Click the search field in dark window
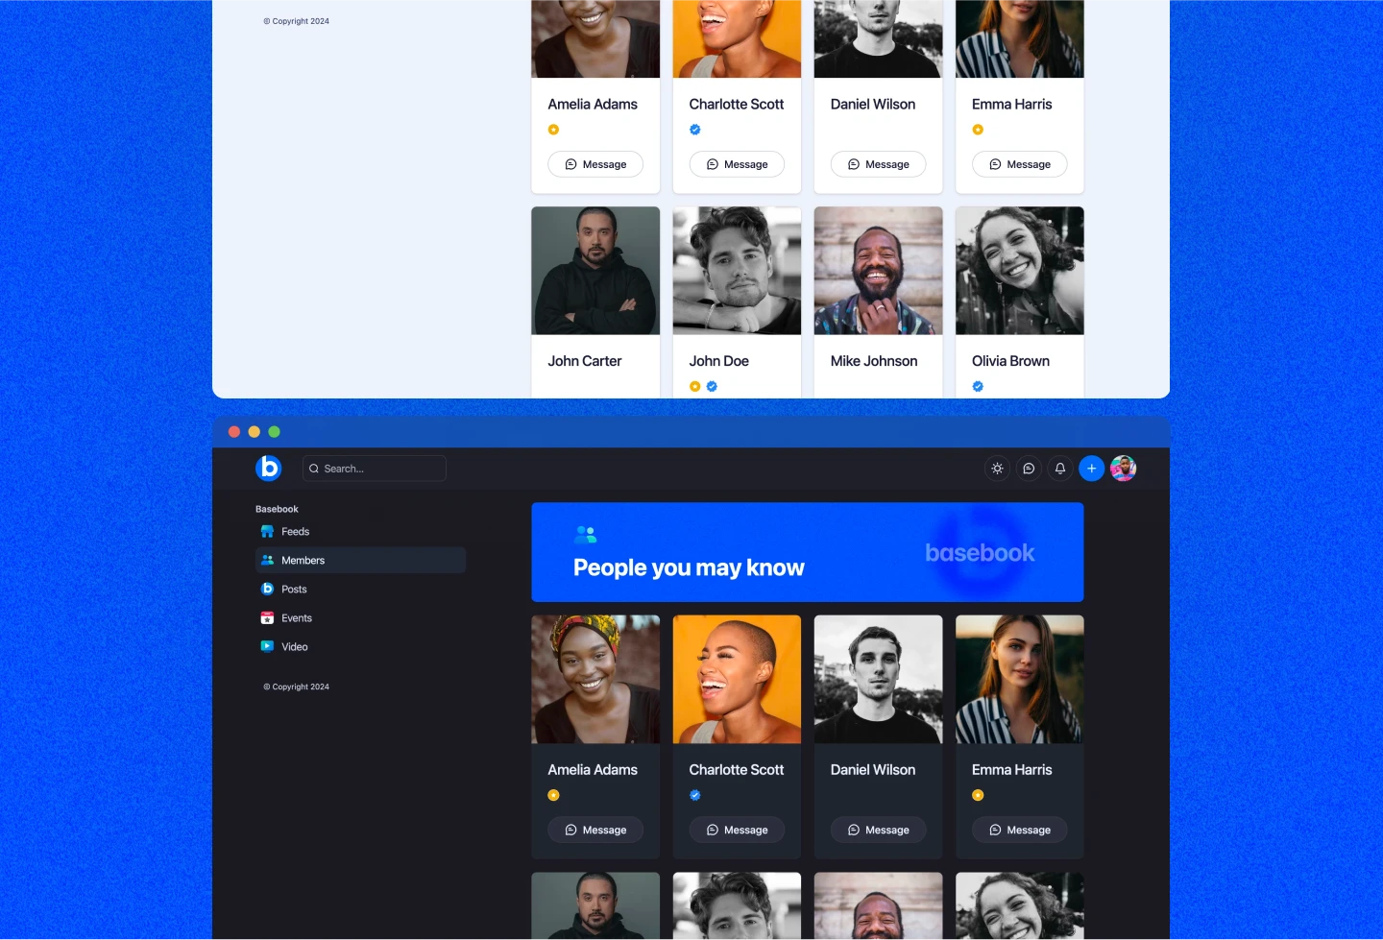The width and height of the screenshot is (1383, 940). [x=375, y=469]
